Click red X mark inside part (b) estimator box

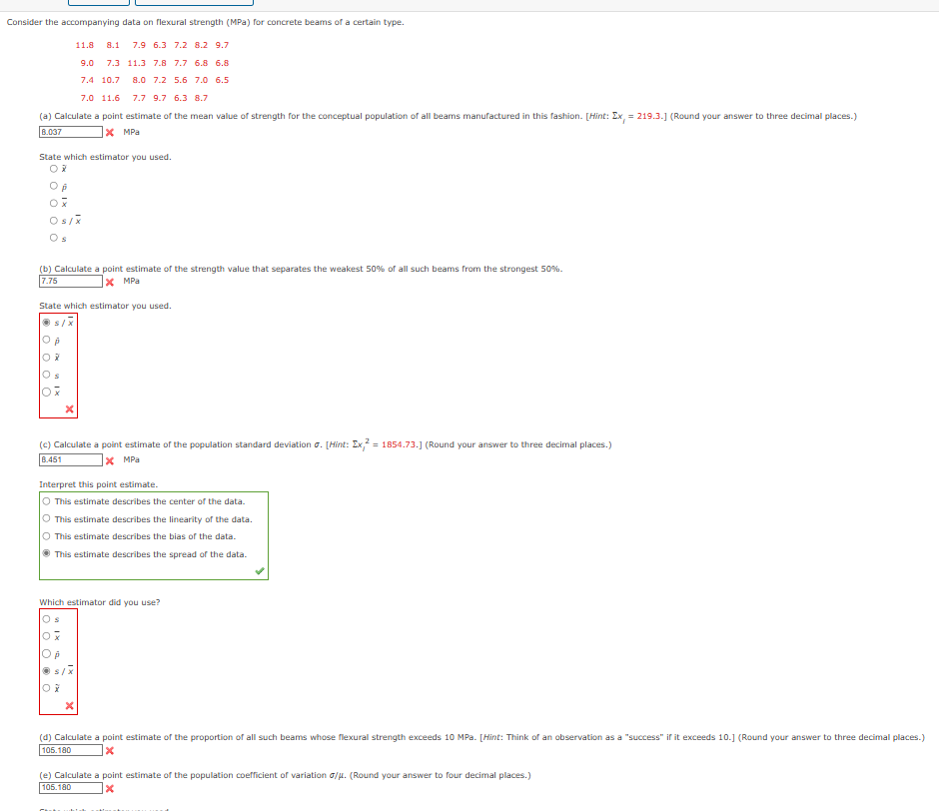[70, 409]
